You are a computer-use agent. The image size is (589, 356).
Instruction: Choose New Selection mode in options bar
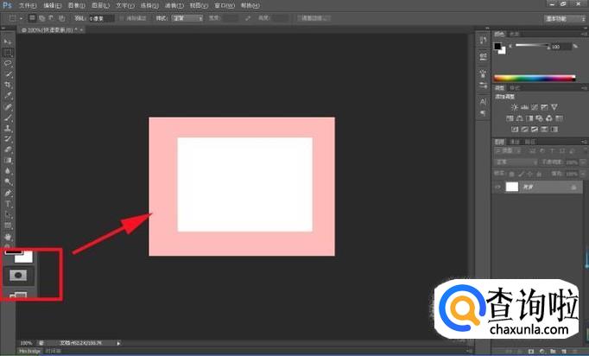click(x=32, y=18)
